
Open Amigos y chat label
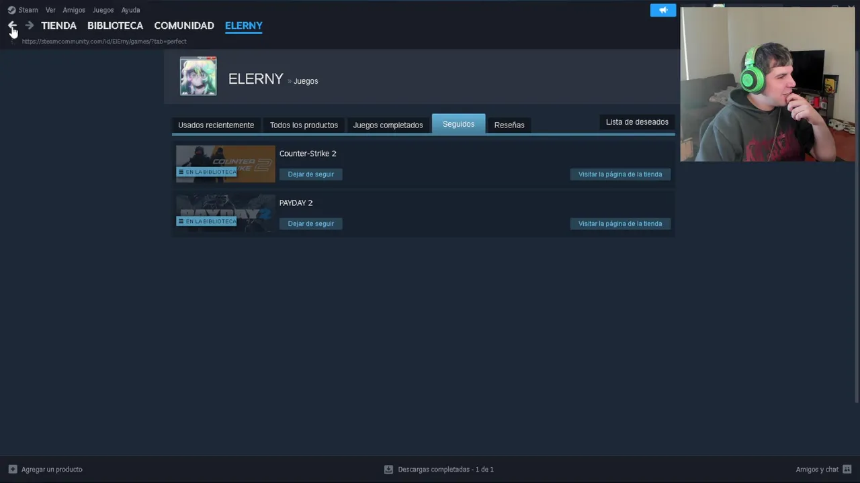coord(817,469)
